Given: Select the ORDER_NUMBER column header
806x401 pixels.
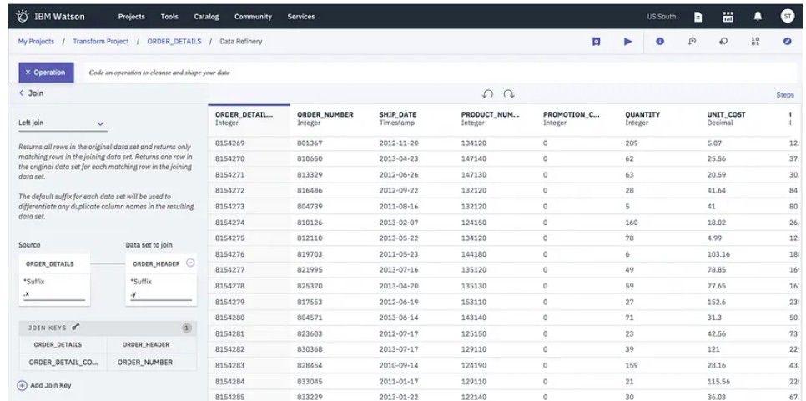Looking at the screenshot, I should tap(331, 118).
